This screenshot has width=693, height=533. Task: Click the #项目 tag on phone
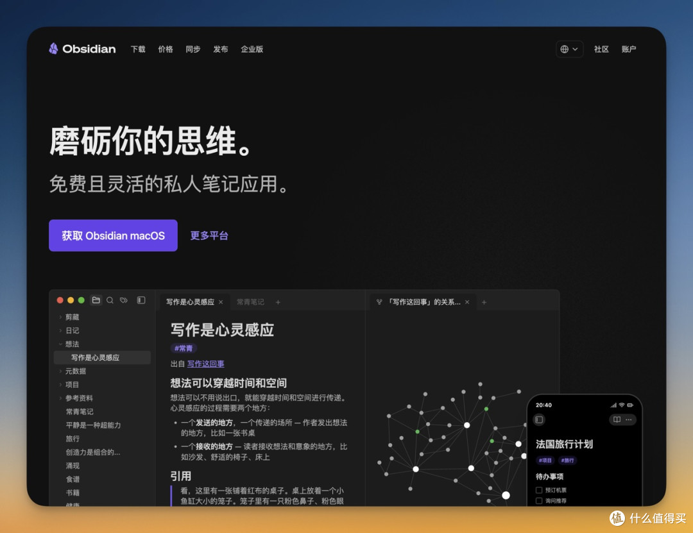(x=545, y=461)
